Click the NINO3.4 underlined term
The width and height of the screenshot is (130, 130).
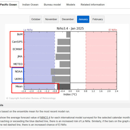[x=45, y=118]
